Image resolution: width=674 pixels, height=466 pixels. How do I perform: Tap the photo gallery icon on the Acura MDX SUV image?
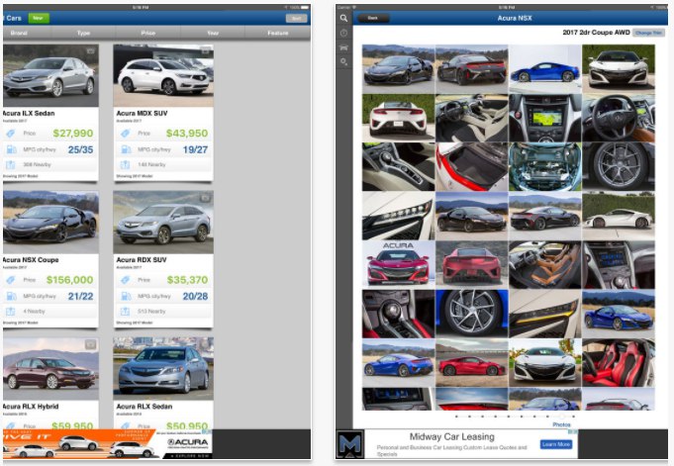click(x=205, y=51)
